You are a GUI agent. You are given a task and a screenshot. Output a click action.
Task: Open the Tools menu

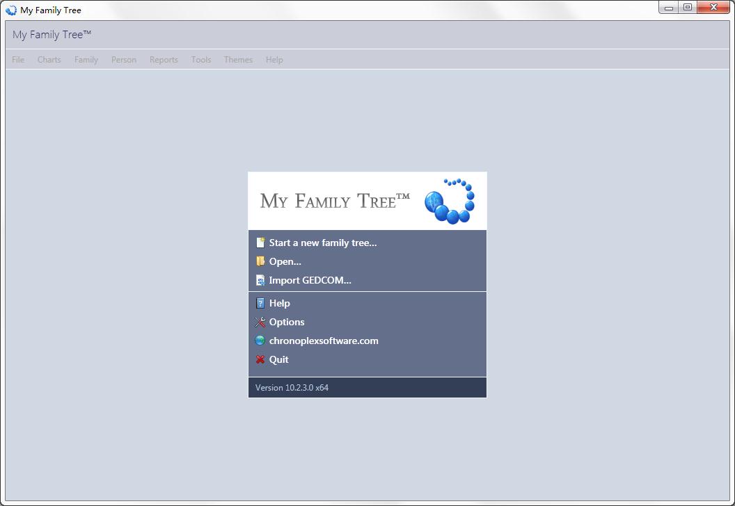pos(201,60)
